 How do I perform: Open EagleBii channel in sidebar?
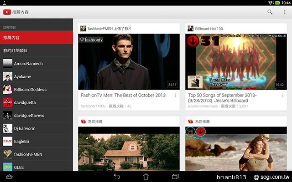(36, 142)
